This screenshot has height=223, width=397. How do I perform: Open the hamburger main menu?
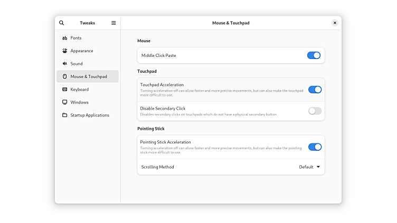click(x=114, y=23)
